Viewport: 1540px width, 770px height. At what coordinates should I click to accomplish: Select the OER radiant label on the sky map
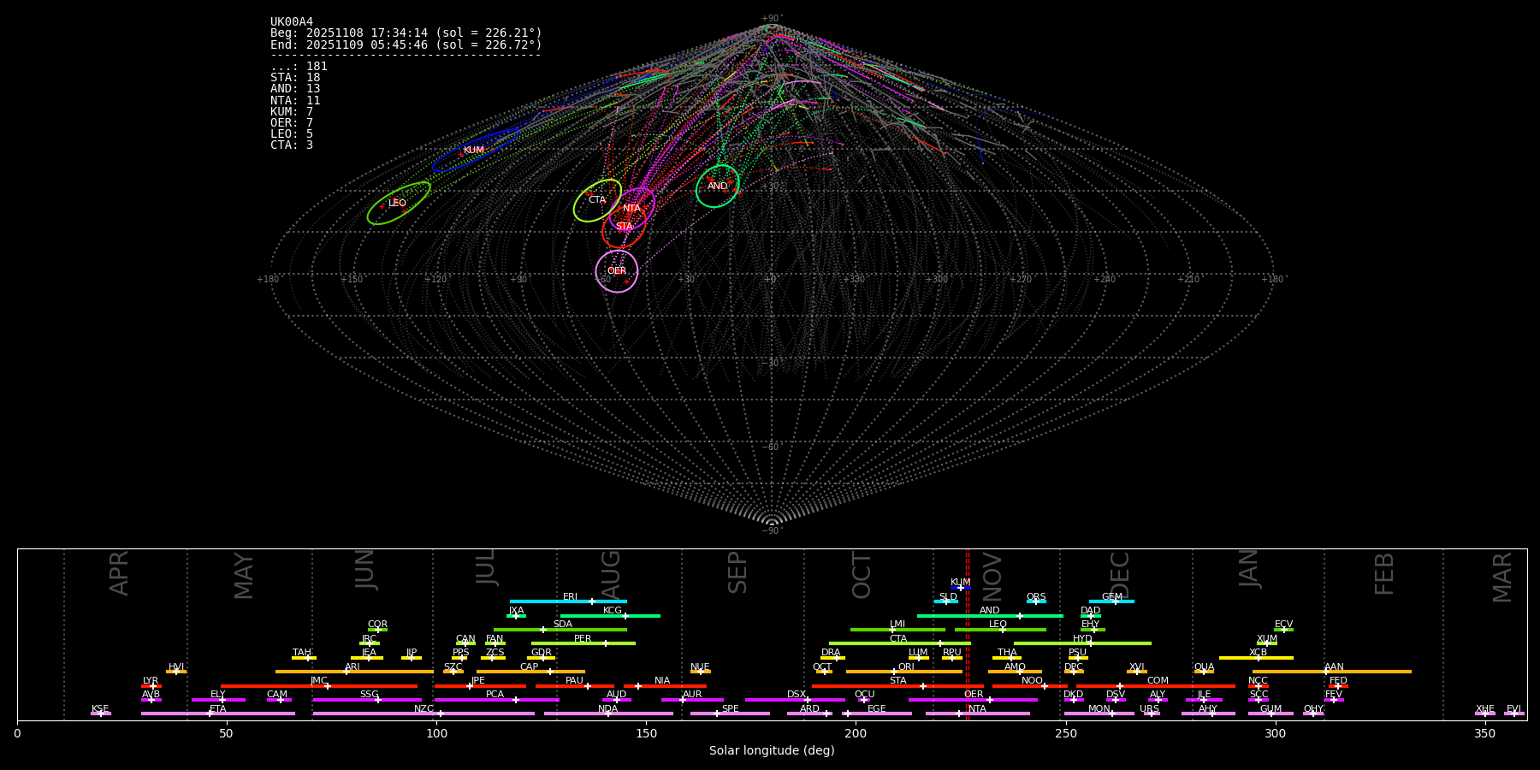click(617, 271)
